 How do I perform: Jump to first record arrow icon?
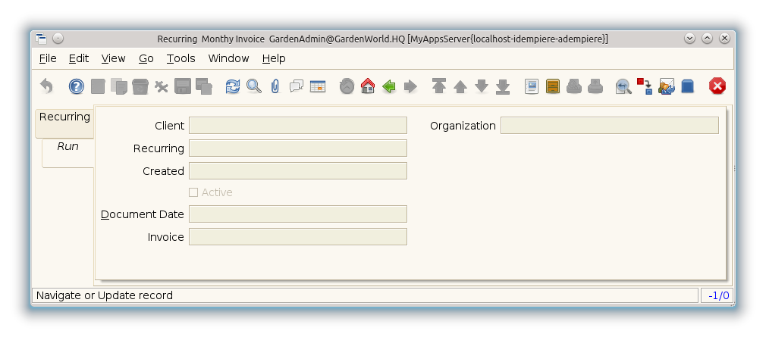pyautogui.click(x=439, y=86)
